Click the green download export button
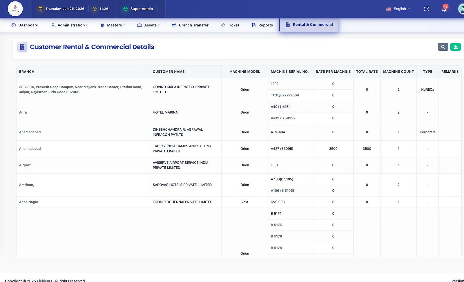 [x=455, y=47]
